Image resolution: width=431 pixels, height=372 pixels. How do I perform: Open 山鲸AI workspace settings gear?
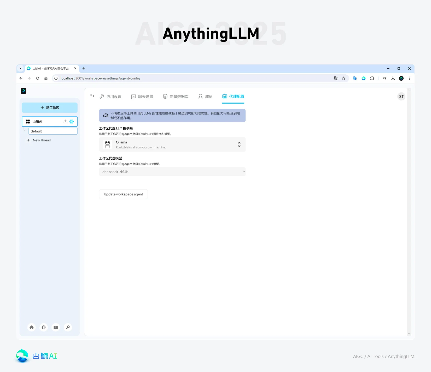72,122
